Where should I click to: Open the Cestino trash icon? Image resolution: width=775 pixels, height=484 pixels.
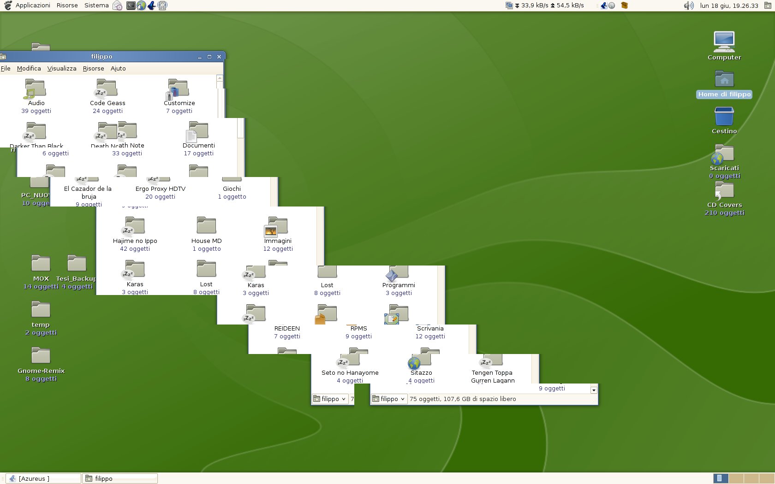pos(724,118)
